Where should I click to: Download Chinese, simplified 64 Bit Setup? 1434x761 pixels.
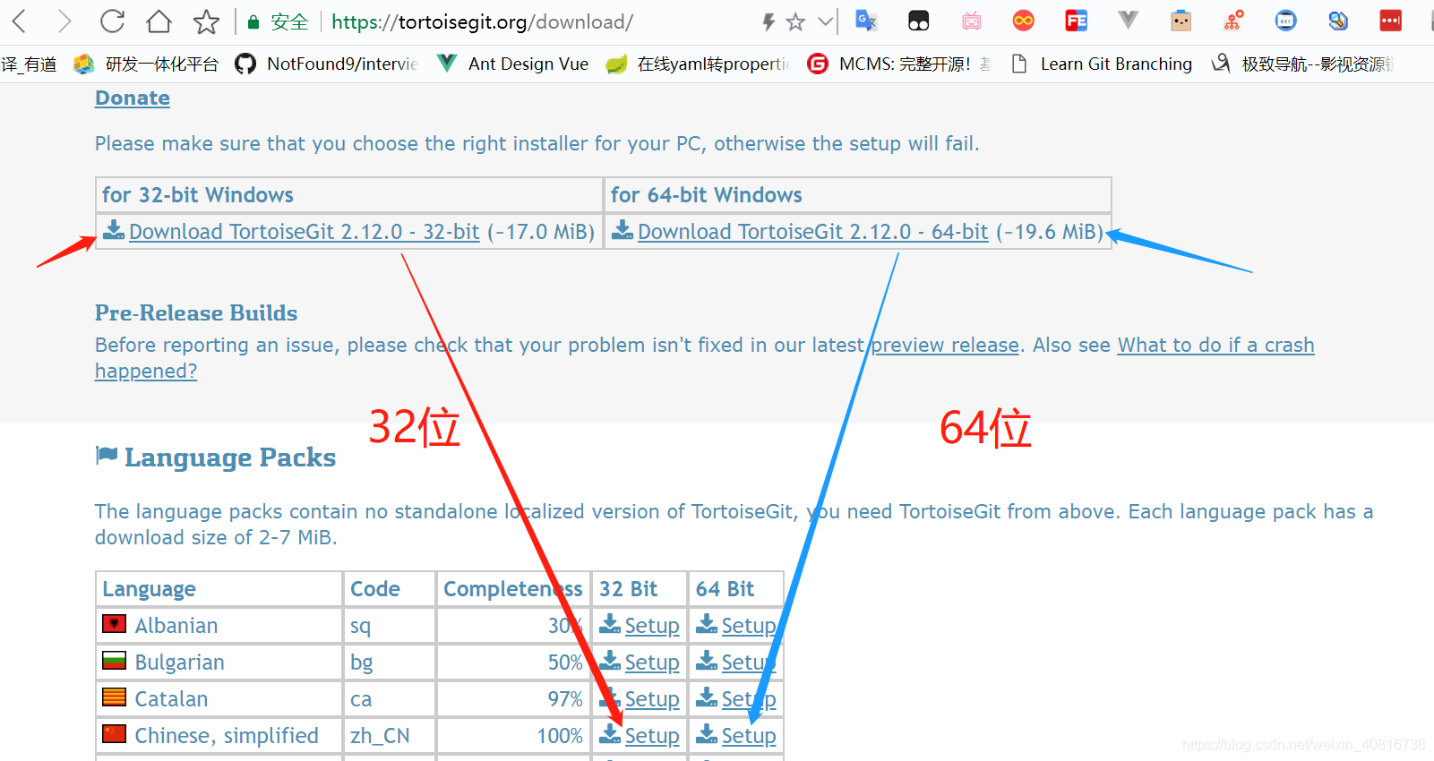point(748,736)
